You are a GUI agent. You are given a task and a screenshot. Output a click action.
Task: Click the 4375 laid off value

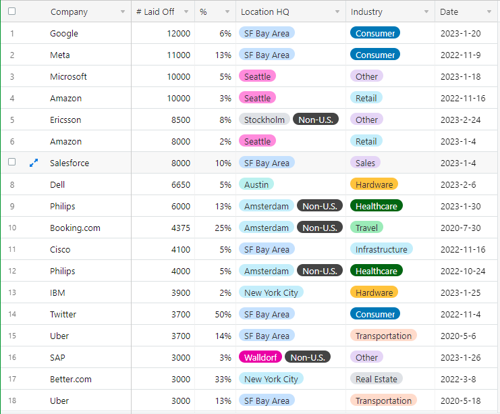(180, 228)
